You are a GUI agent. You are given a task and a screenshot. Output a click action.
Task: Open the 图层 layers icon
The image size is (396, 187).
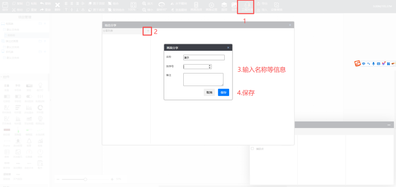click(224, 5)
